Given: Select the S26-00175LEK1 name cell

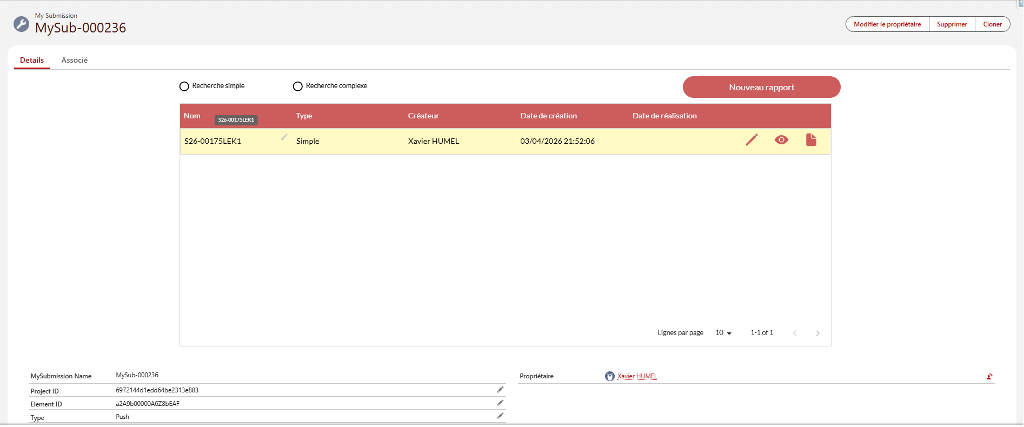Looking at the screenshot, I should tap(212, 141).
